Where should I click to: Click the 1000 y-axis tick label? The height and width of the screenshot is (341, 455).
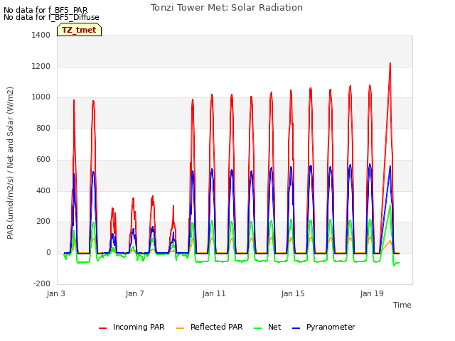pos(41,97)
